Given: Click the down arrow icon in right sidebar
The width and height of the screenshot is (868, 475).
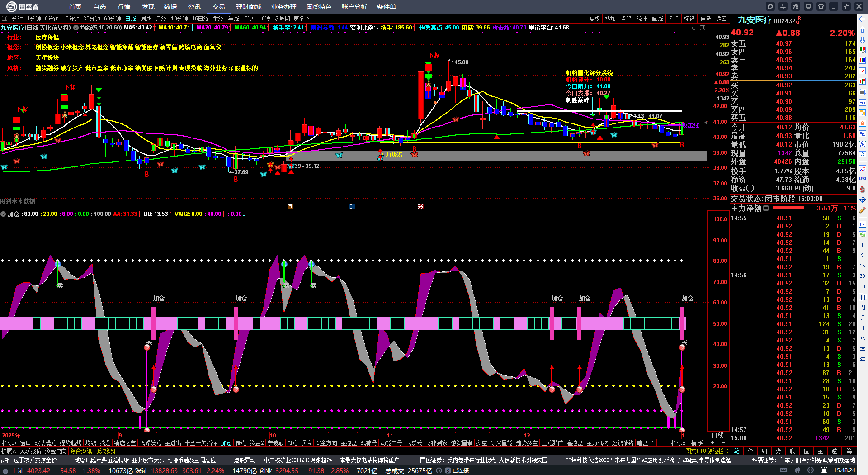Looking at the screenshot, I should pyautogui.click(x=863, y=40).
